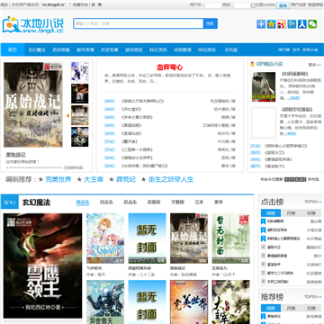Open editor pick 莽荒纪 link

pos(126,180)
